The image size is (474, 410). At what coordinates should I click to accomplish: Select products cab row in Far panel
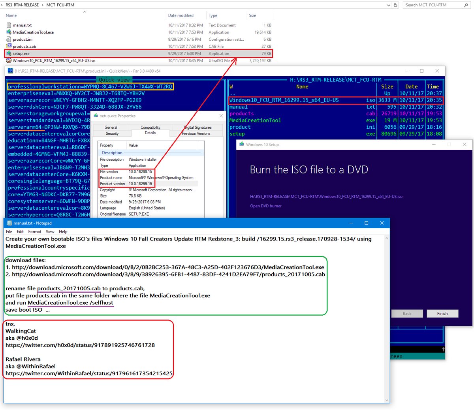tap(336, 114)
